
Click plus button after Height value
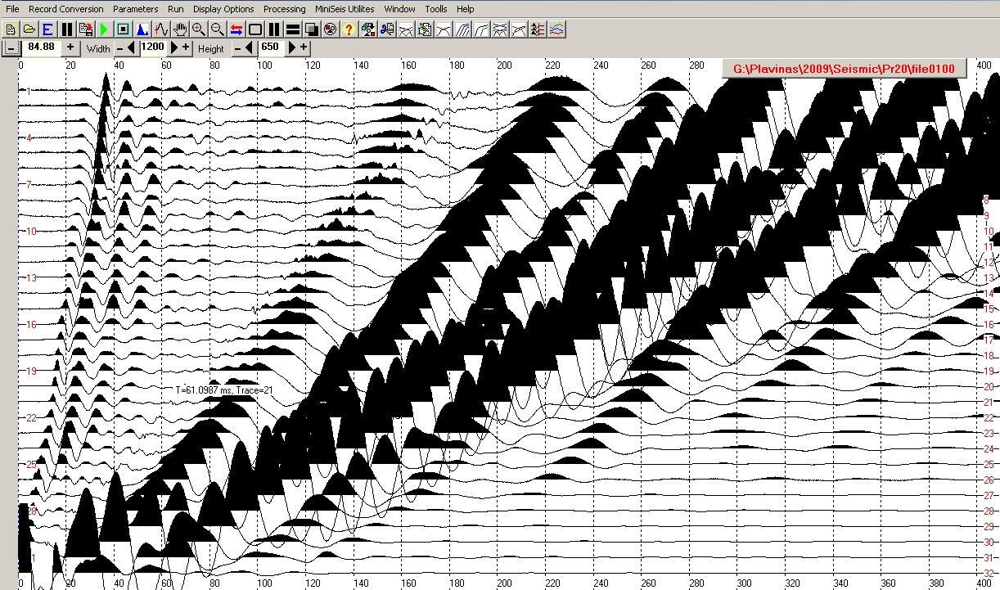tap(304, 47)
